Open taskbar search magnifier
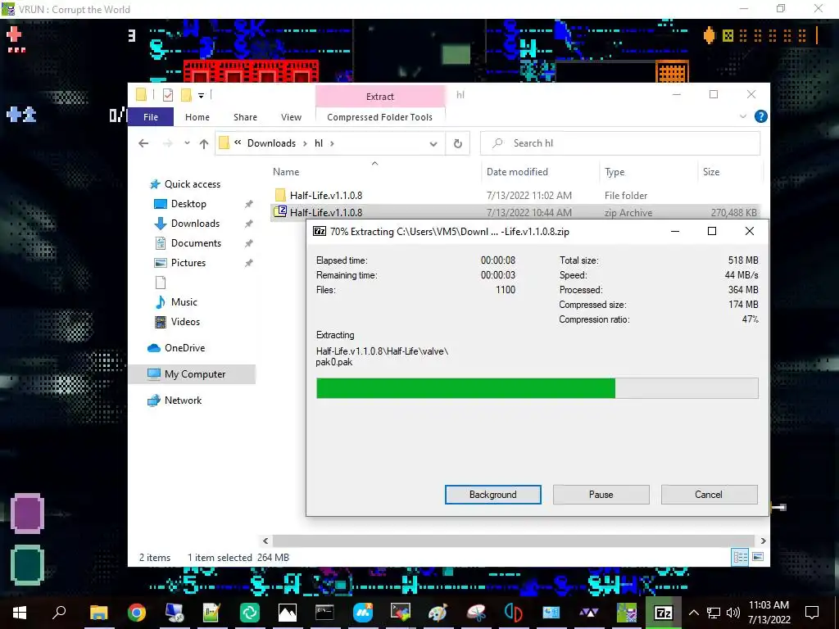 point(59,613)
